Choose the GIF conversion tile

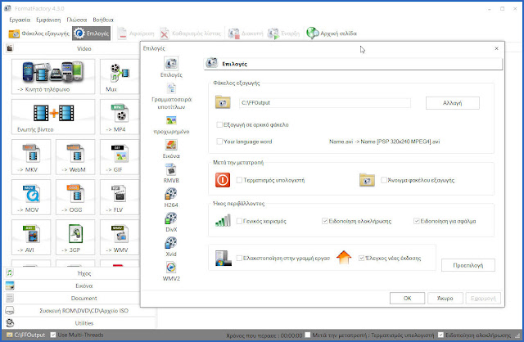click(120, 157)
